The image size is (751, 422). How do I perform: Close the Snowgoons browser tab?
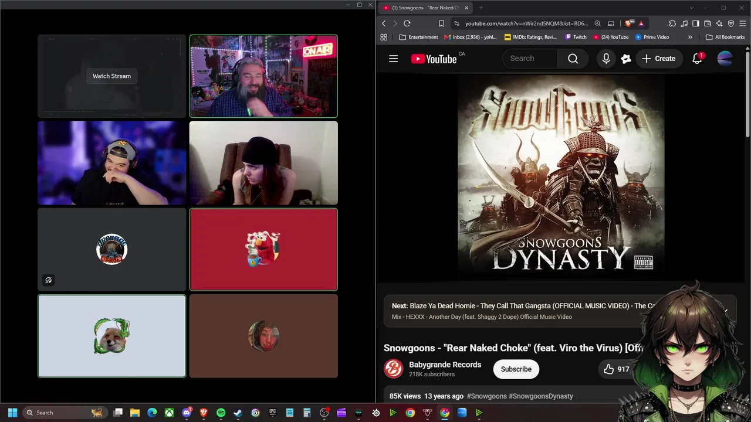pyautogui.click(x=467, y=8)
